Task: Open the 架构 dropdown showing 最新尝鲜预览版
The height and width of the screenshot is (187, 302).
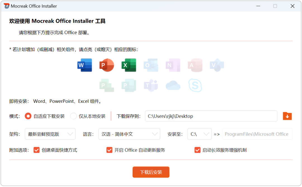Action: click(x=50, y=134)
